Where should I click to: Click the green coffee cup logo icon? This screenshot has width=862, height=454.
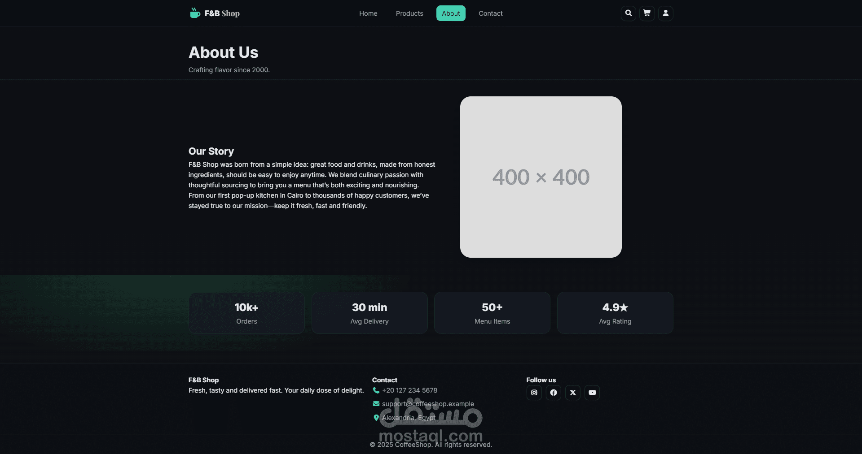(195, 13)
